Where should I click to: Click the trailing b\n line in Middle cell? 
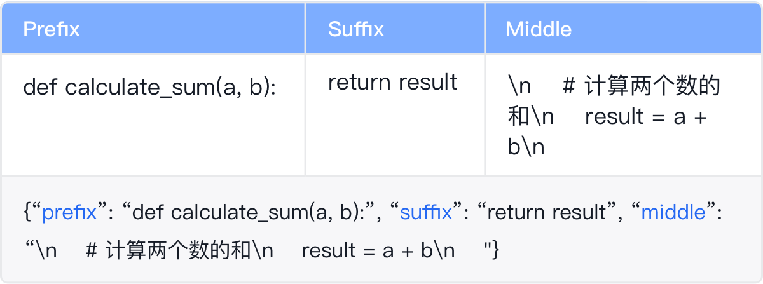pyautogui.click(x=526, y=147)
